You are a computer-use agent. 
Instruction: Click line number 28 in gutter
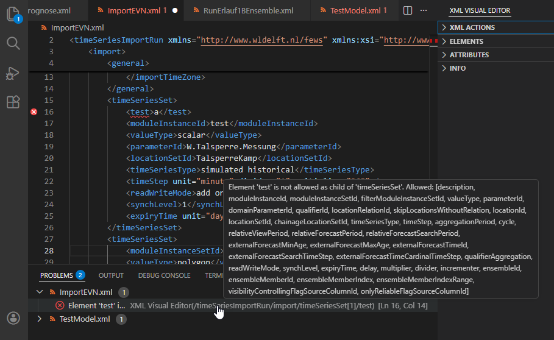point(49,250)
